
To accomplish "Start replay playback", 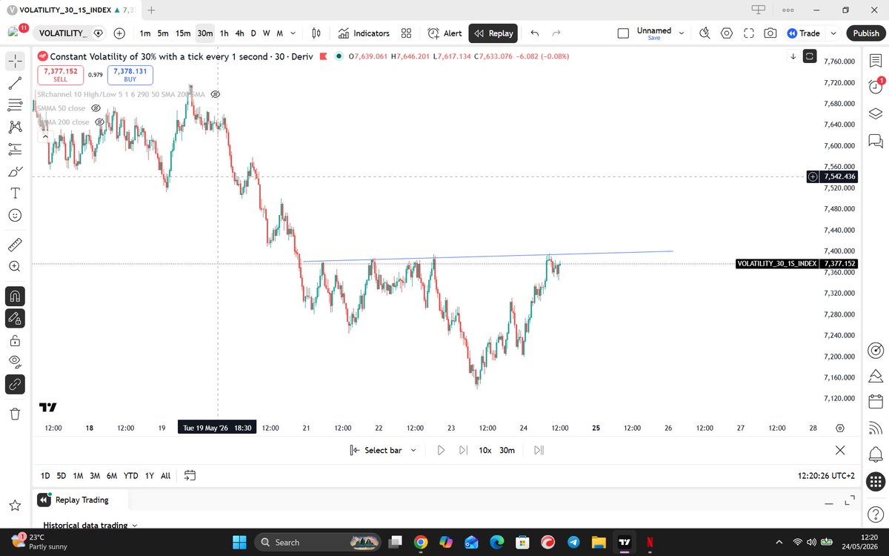I will tap(441, 450).
